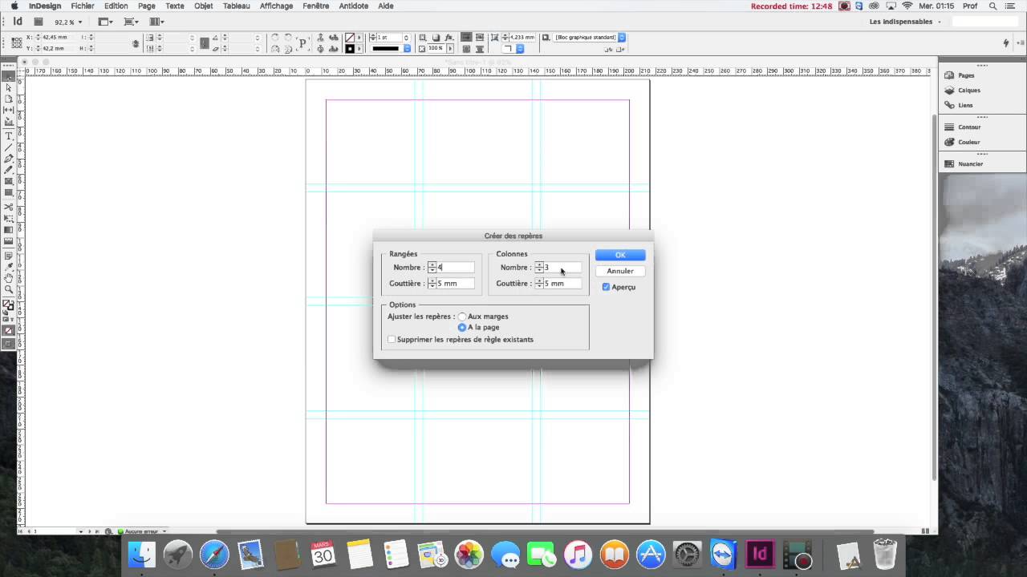Click the stroke swatch in control panel

point(350,49)
